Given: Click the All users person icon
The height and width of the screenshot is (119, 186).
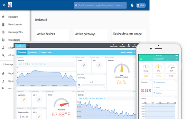Looking at the screenshot, I should (3, 48).
